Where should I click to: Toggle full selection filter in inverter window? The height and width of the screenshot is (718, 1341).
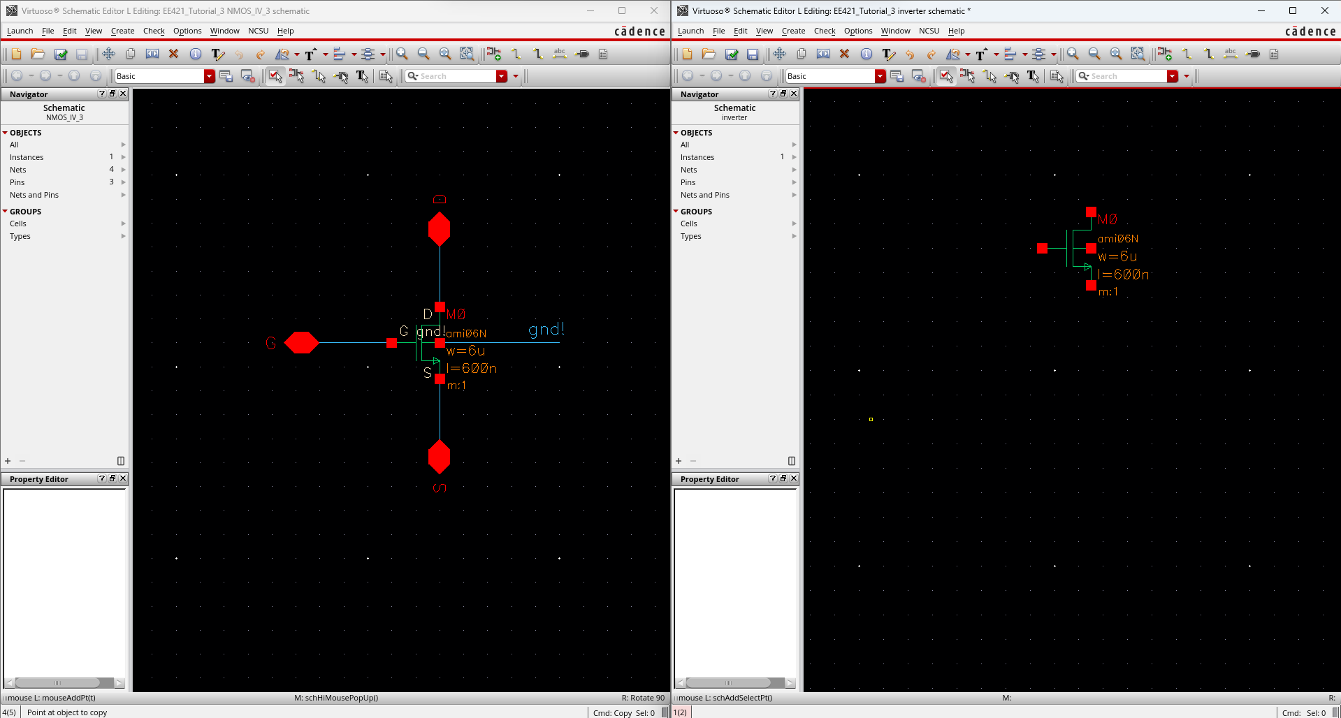tap(946, 76)
